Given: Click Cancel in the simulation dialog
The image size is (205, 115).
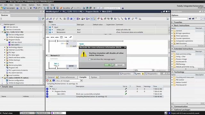Looking at the screenshot, I should [120, 65].
